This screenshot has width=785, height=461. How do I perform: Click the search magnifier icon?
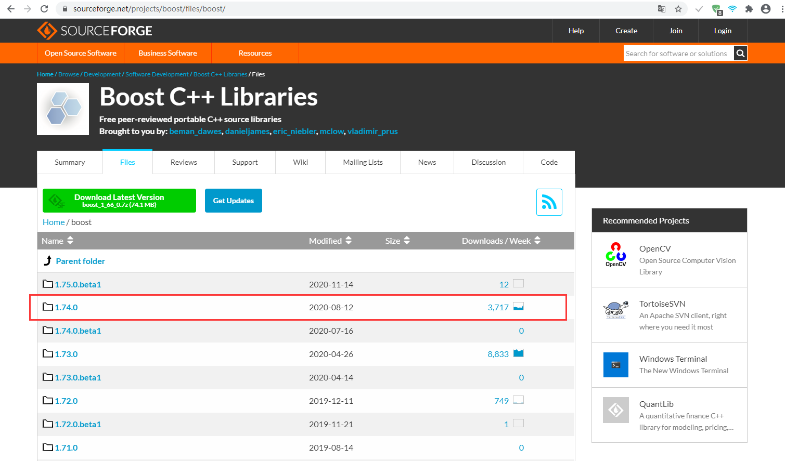(x=740, y=53)
